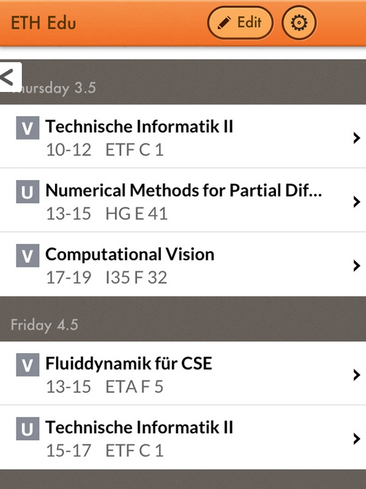This screenshot has height=489, width=366.
Task: Click U badge of Friday Technische Informatik II
Action: coord(27,429)
